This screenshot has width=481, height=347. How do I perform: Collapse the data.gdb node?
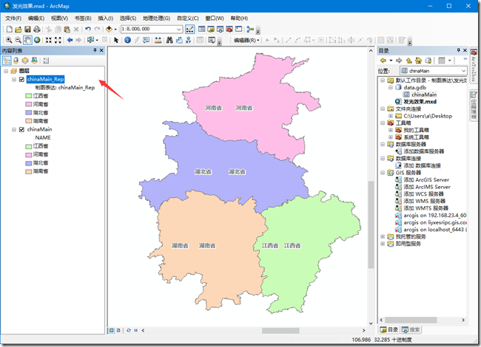pos(391,88)
